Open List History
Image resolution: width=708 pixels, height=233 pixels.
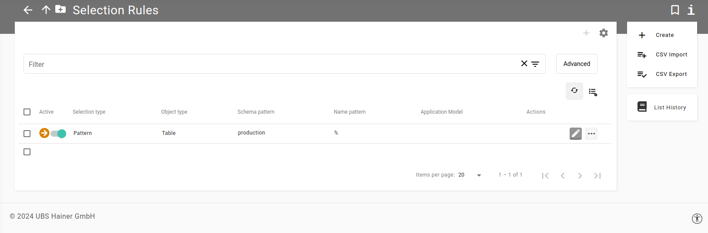tap(662, 107)
